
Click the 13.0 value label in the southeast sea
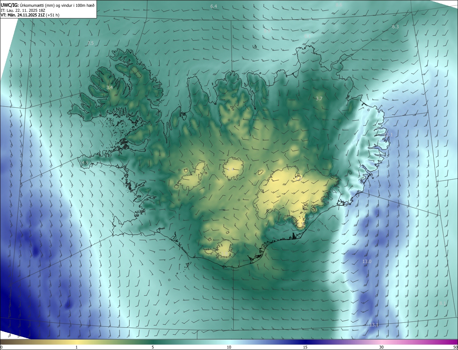[367, 262]
